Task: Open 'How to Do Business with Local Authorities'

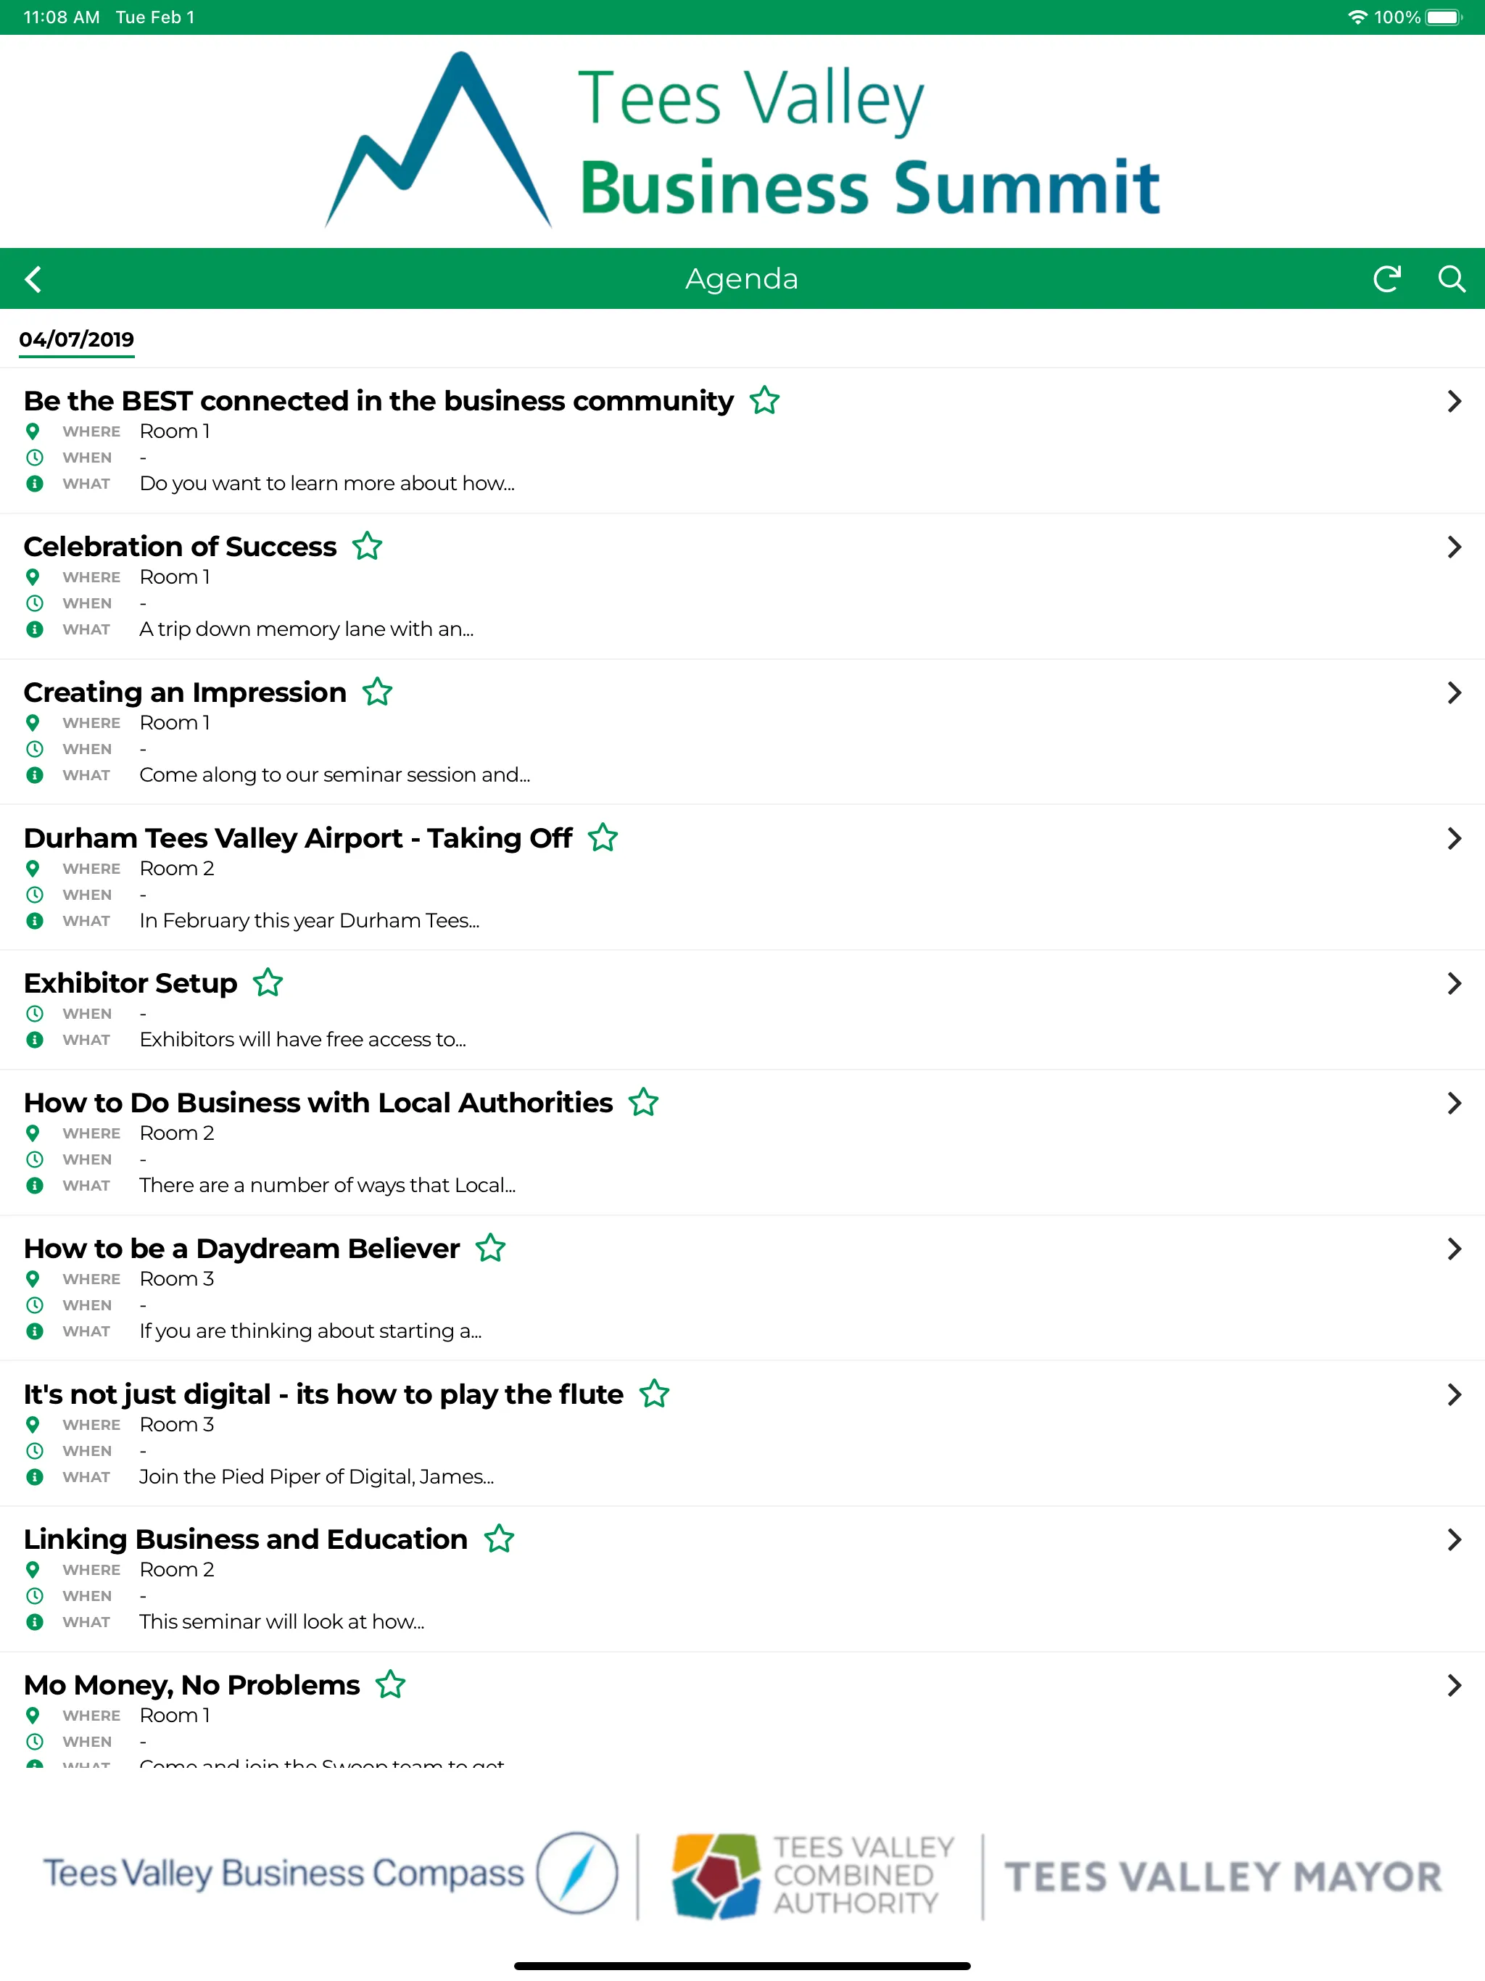Action: [x=318, y=1102]
